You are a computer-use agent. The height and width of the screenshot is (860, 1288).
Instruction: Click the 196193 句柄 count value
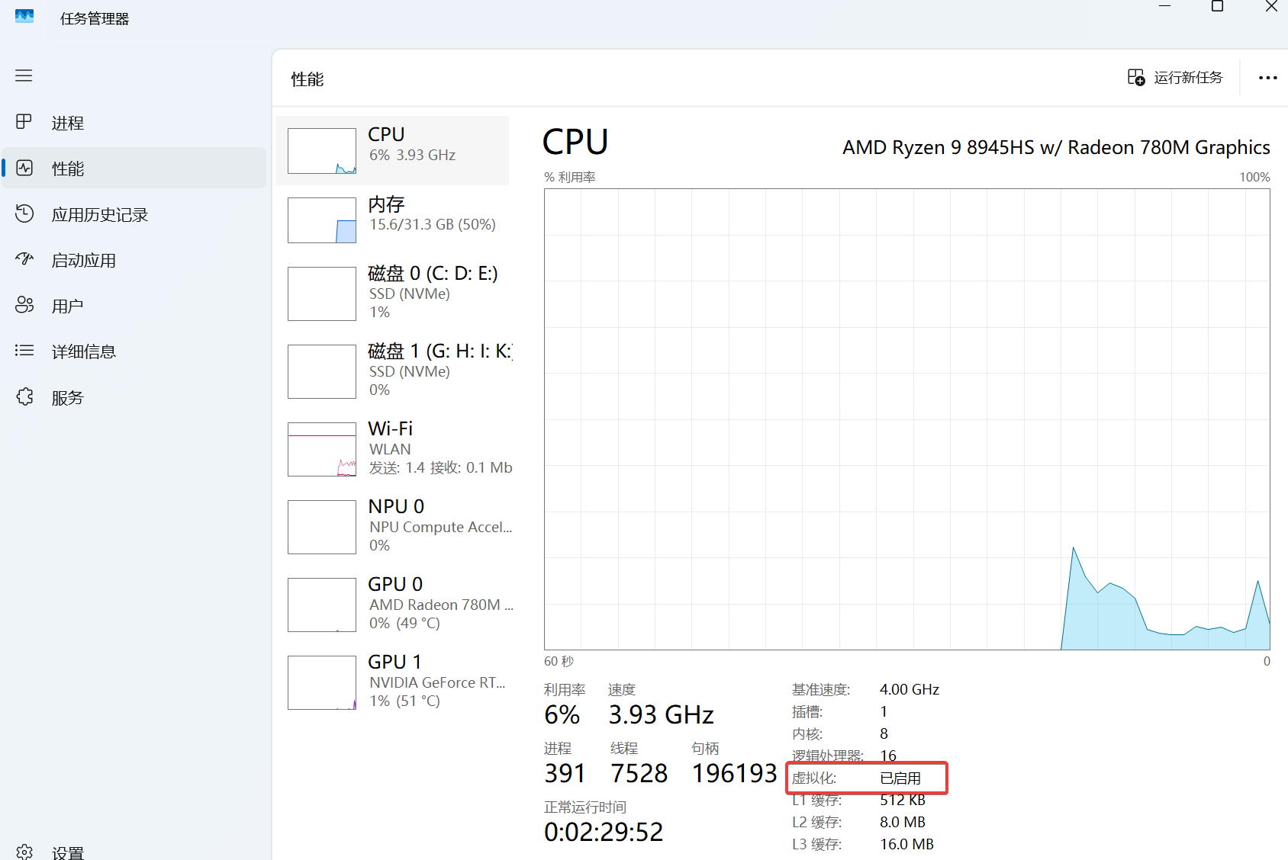pos(734,773)
